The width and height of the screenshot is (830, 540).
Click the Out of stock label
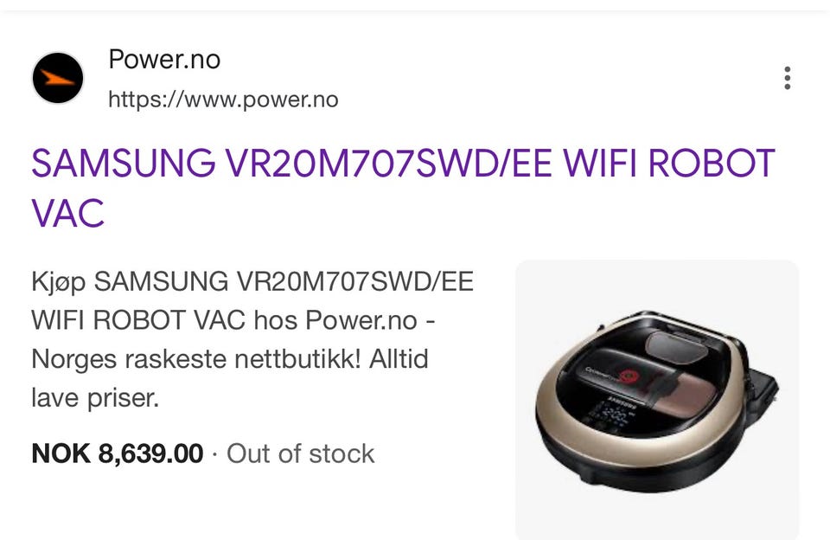click(x=301, y=453)
